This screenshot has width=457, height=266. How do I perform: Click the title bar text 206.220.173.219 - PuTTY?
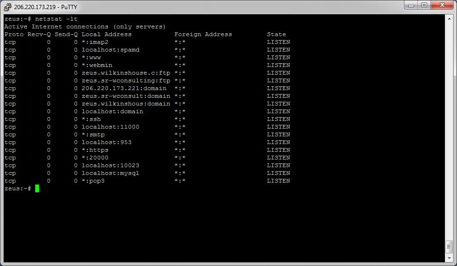(42, 6)
